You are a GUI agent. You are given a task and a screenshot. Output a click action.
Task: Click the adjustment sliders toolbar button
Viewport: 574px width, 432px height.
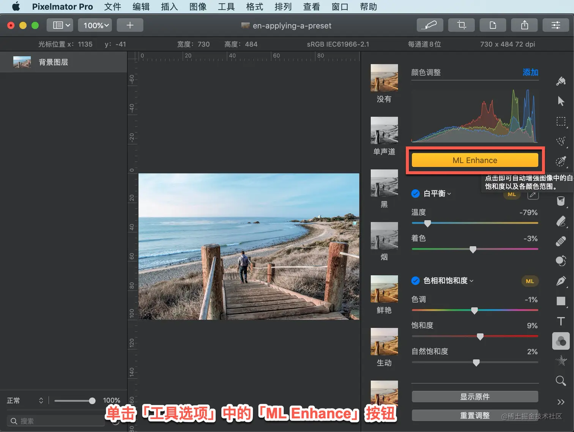556,25
